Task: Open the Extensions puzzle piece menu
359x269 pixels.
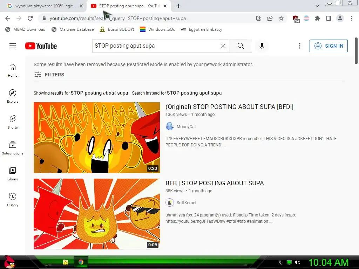Action: pyautogui.click(x=318, y=18)
